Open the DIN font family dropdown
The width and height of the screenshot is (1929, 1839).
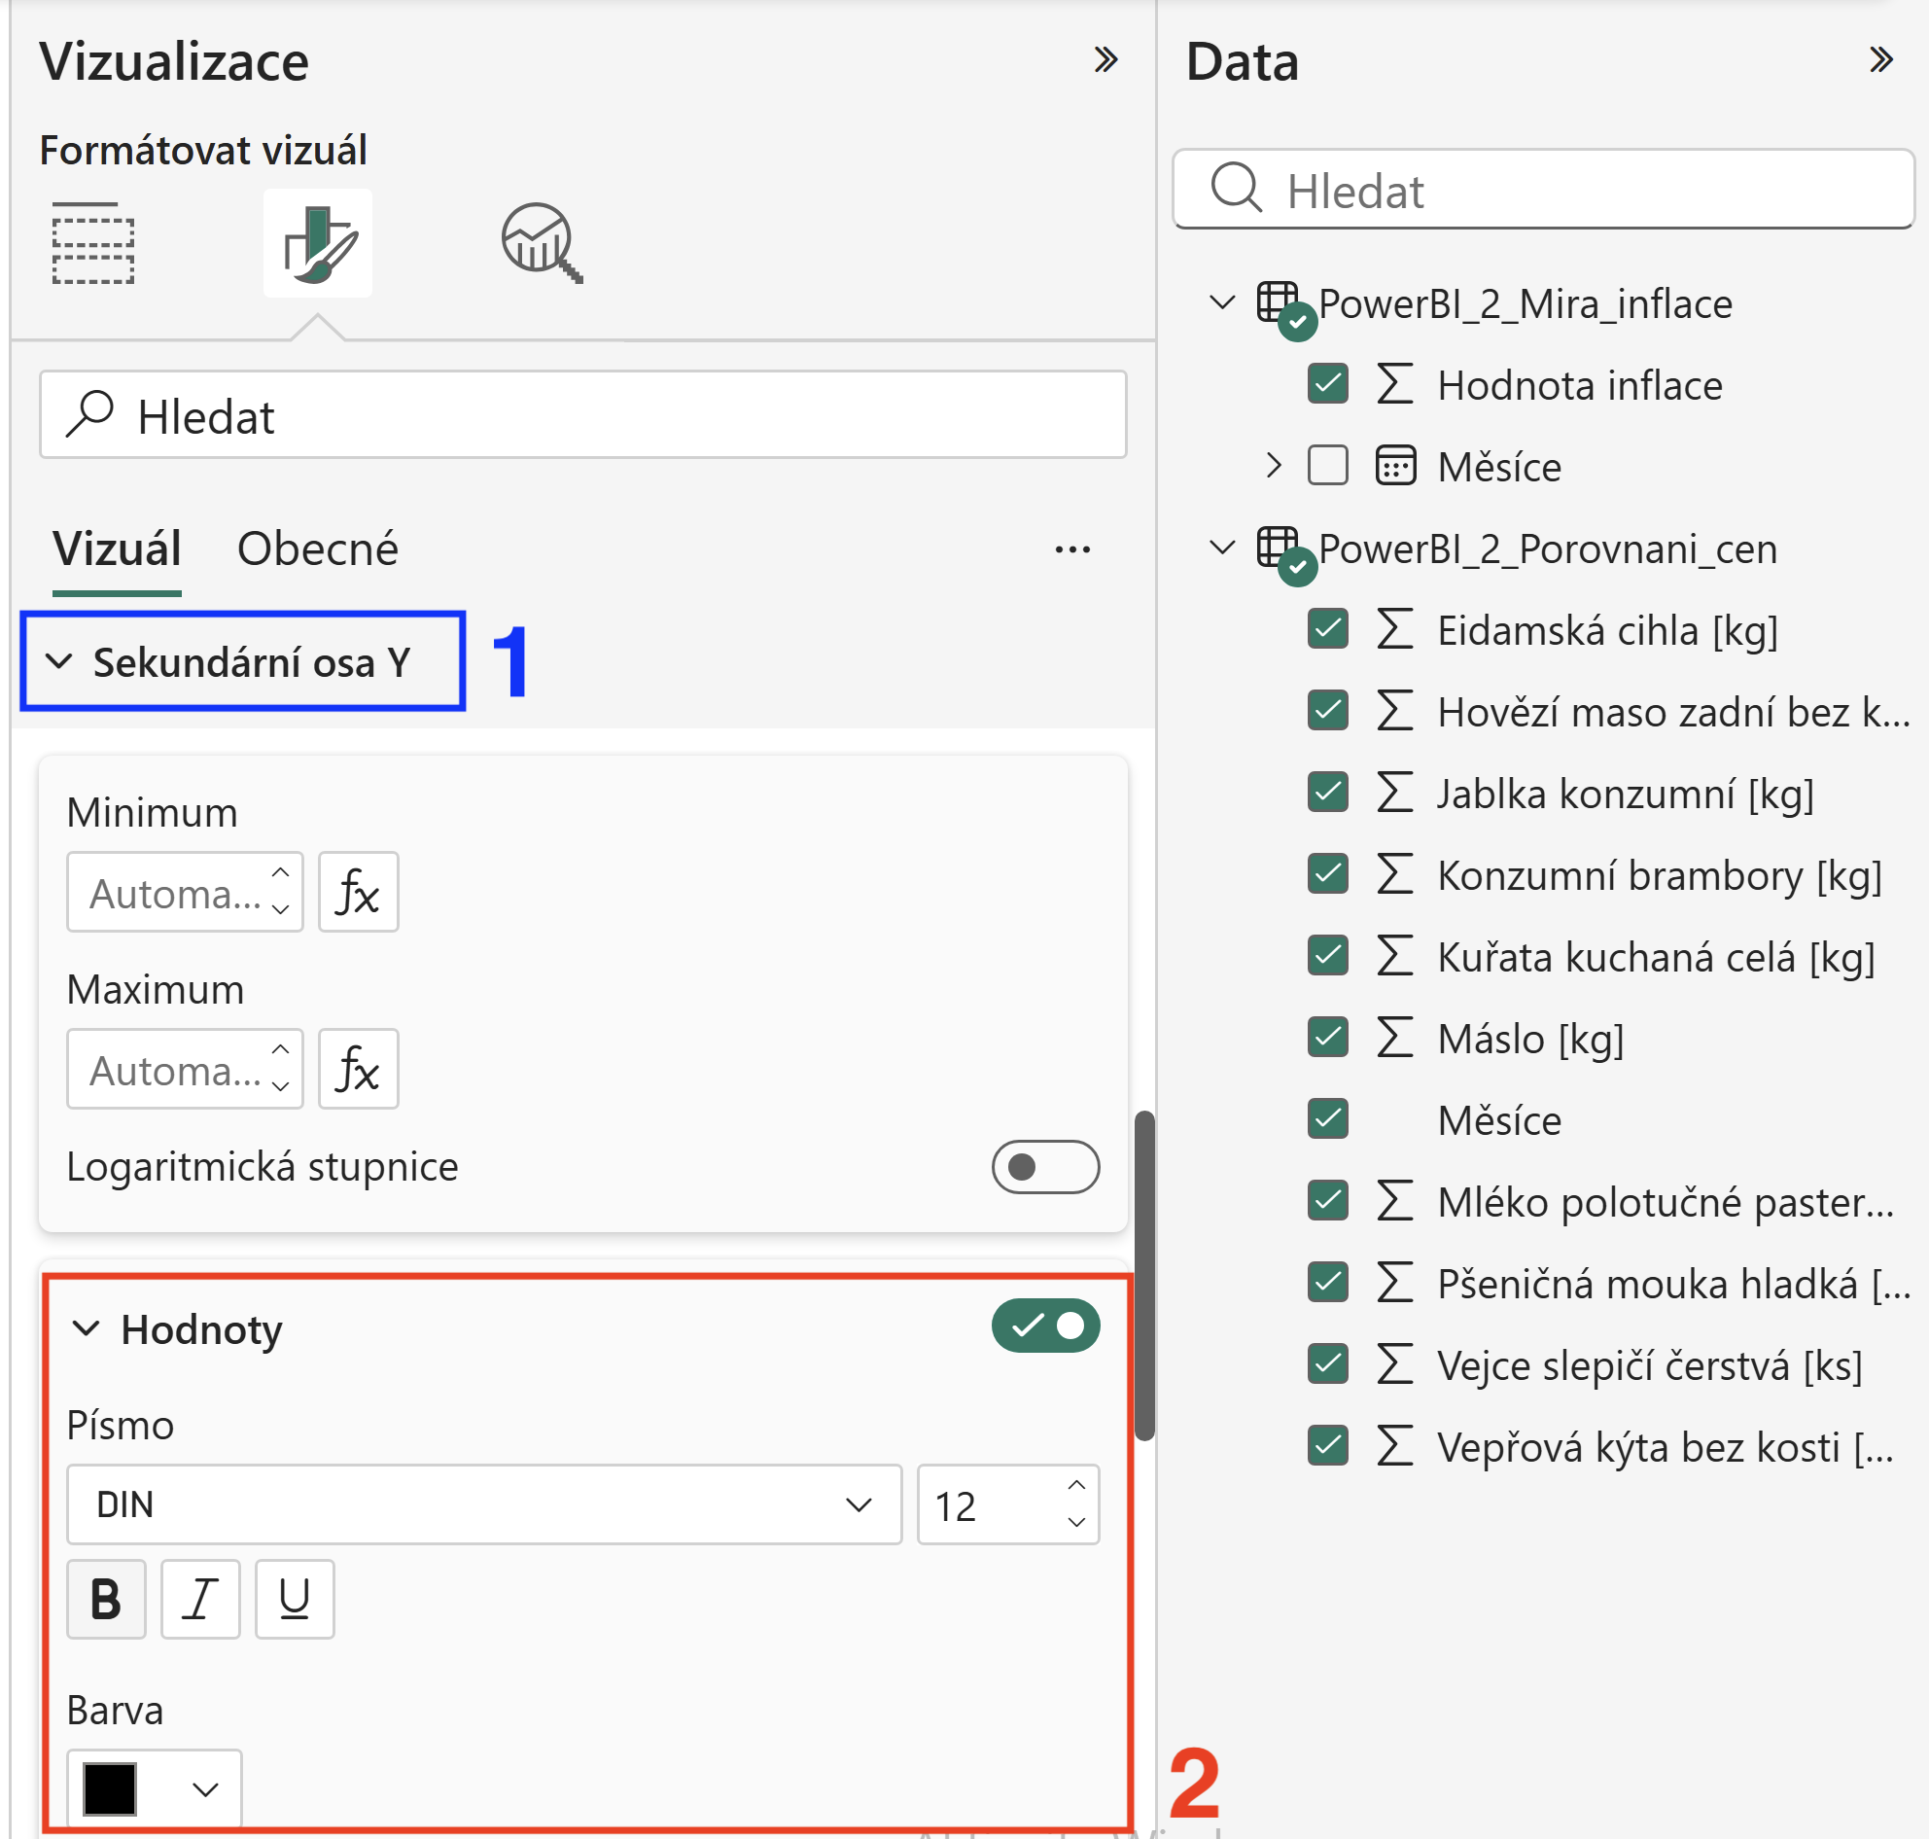click(x=483, y=1504)
